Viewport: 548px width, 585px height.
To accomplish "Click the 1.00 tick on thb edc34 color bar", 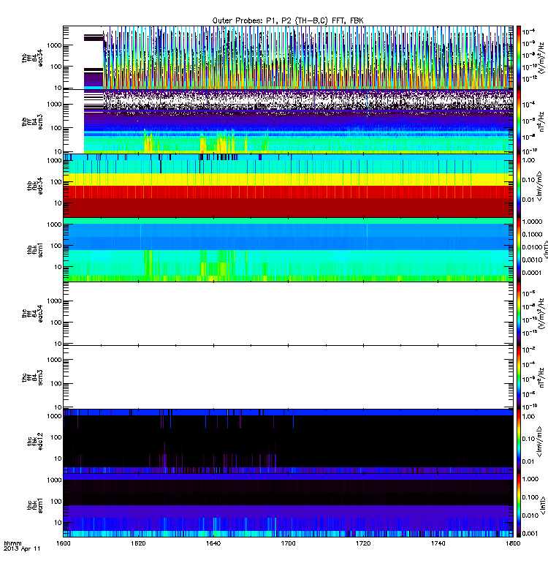I will 528,160.
